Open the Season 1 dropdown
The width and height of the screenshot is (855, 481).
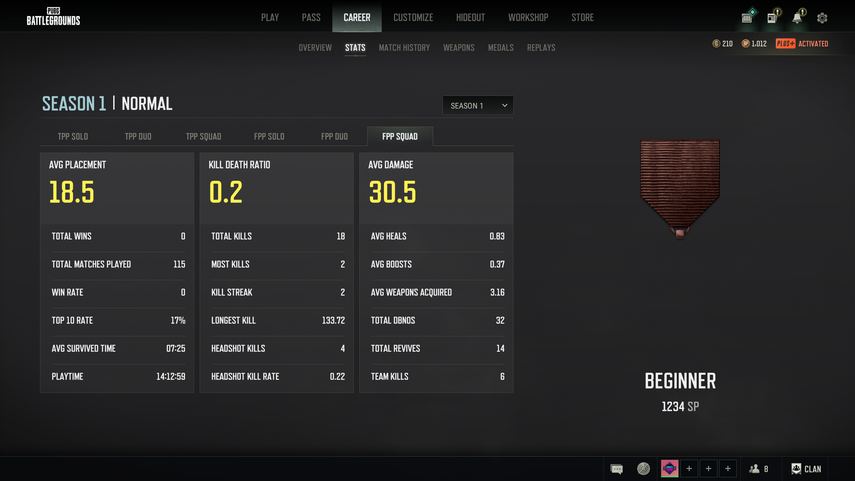(x=478, y=106)
